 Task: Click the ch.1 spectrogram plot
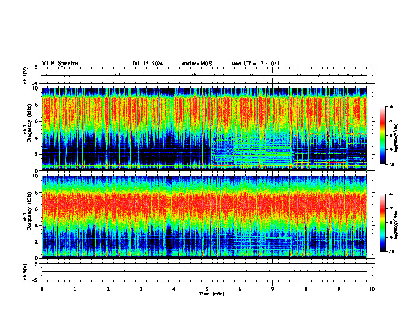tap(204, 129)
